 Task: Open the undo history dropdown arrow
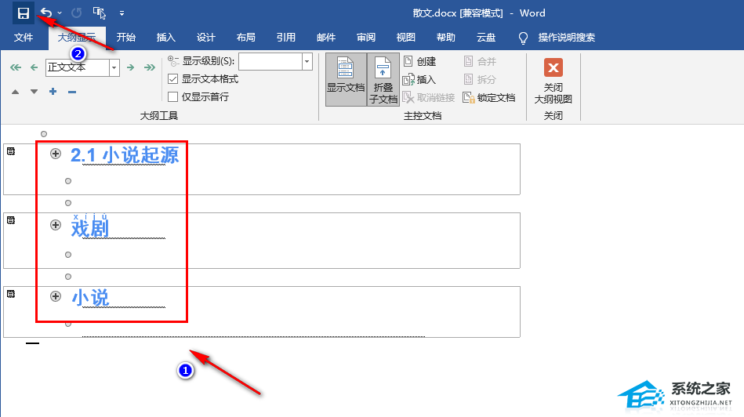pos(60,13)
